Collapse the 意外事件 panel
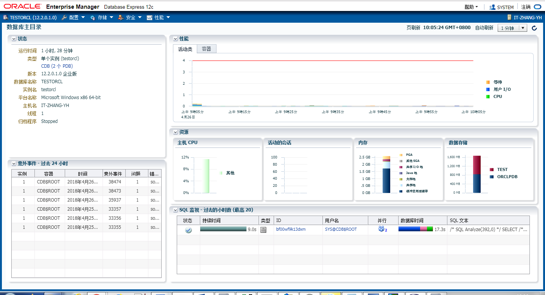 point(14,163)
